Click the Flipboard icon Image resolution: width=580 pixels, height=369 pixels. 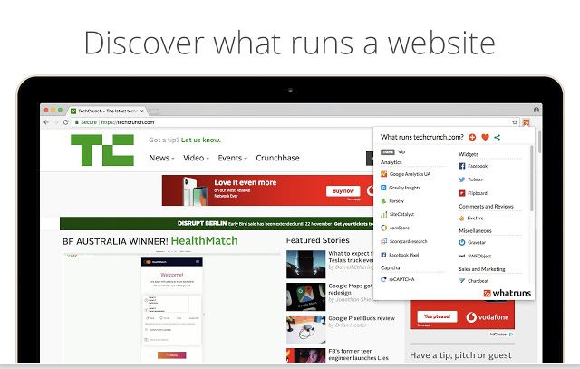[x=462, y=193]
